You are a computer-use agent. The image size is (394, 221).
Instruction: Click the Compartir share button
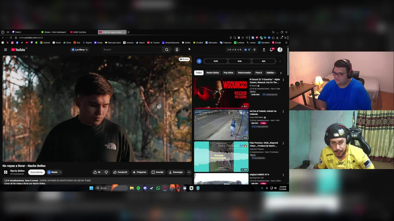coord(120,172)
